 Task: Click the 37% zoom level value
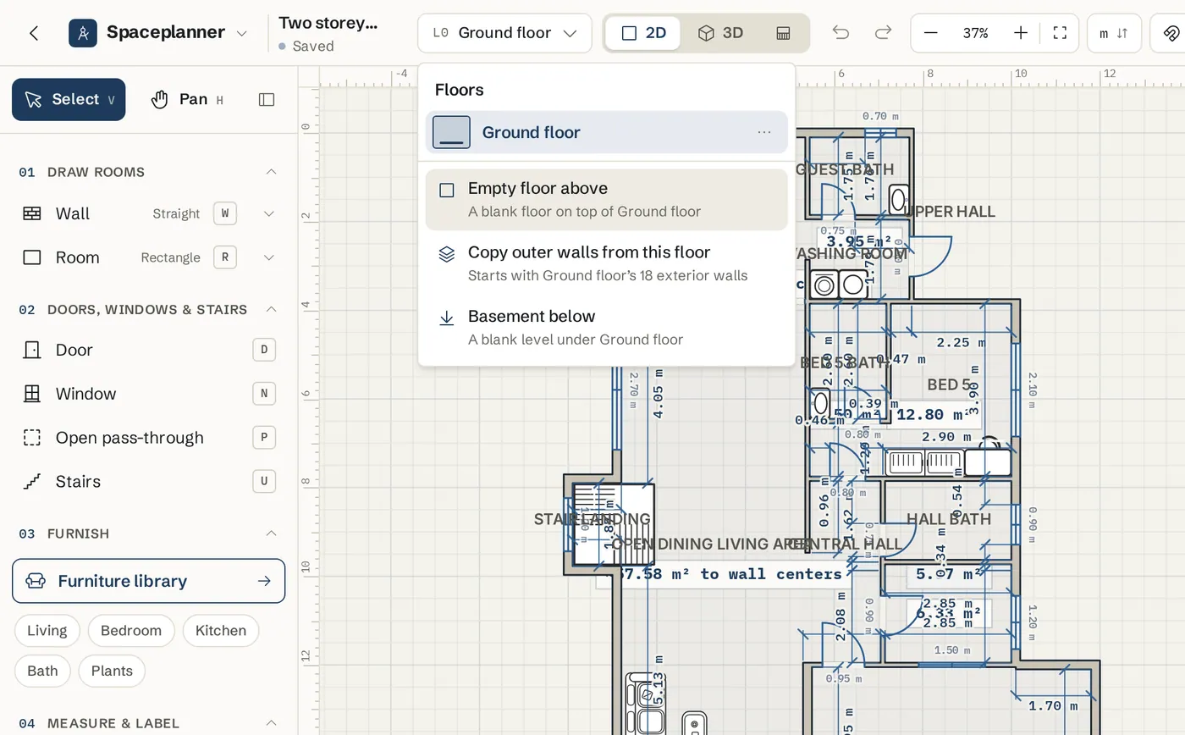point(976,33)
